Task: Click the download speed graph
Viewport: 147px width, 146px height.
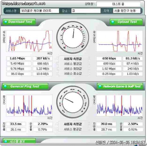Action: point(29,41)
